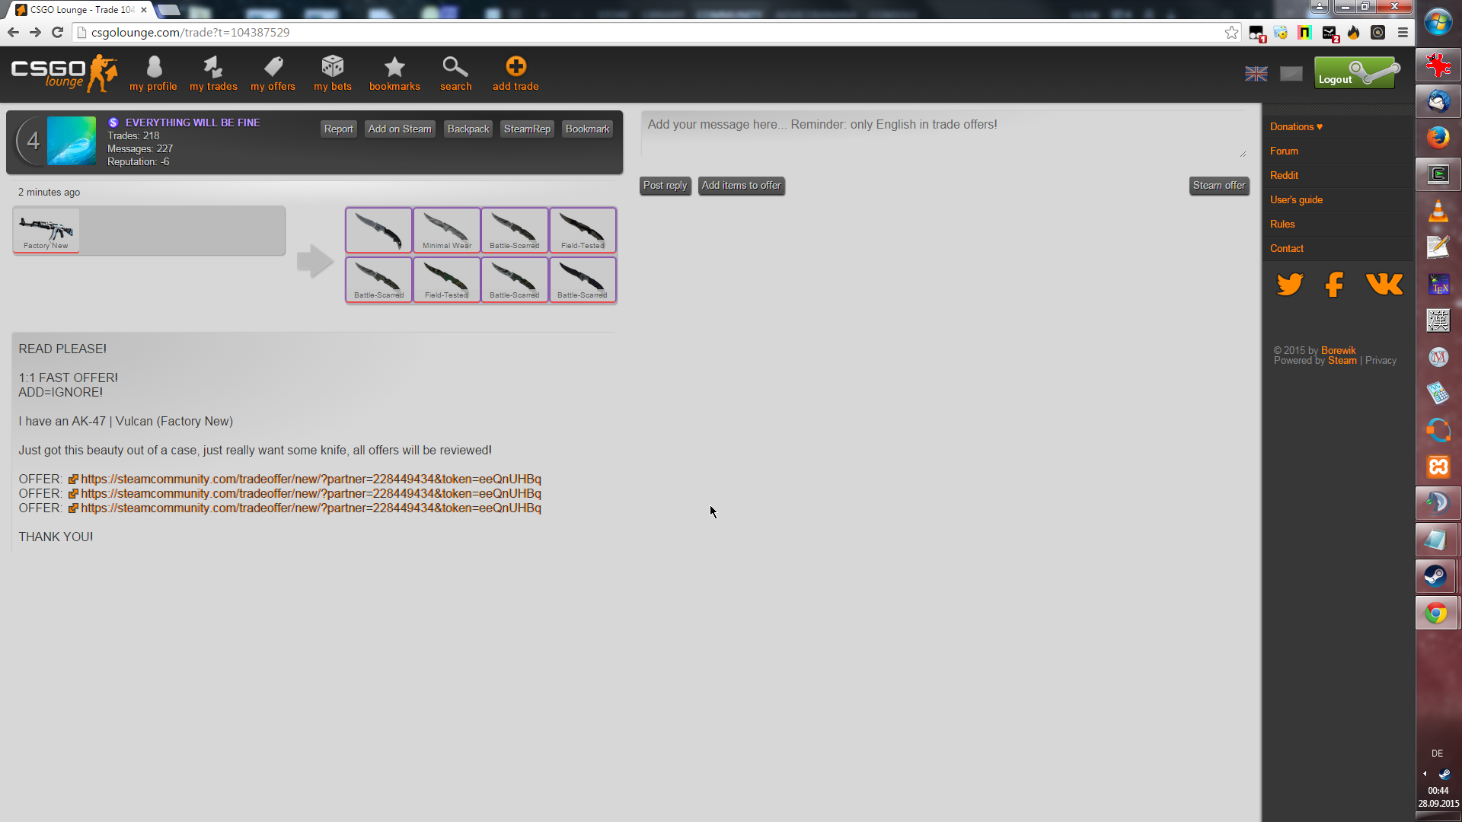Viewport: 1462px width, 822px height.
Task: Show hidden system tray icons
Action: pyautogui.click(x=1425, y=773)
